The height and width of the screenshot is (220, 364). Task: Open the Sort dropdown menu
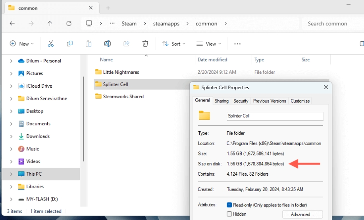pyautogui.click(x=173, y=44)
